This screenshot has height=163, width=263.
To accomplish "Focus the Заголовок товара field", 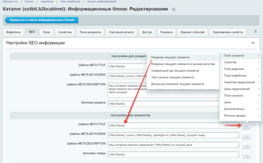I will [173, 154].
